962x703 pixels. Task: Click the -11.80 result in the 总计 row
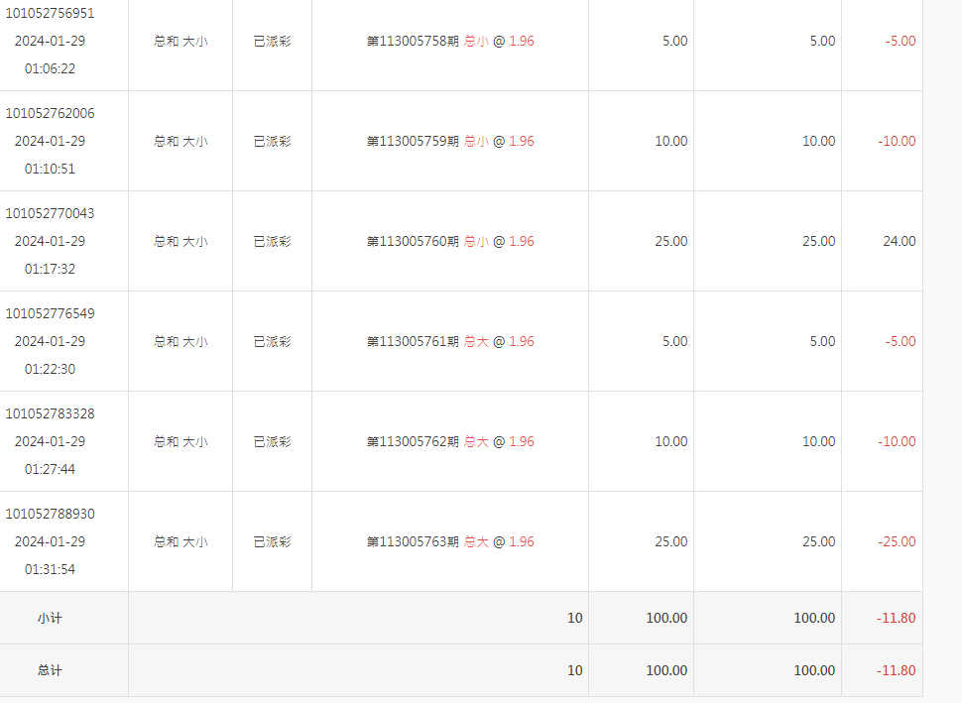(x=896, y=670)
